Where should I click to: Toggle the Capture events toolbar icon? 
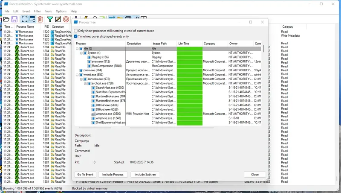click(x=24, y=19)
